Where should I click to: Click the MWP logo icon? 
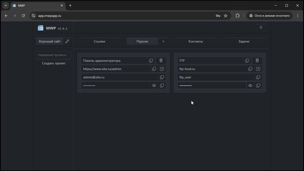tap(40, 28)
